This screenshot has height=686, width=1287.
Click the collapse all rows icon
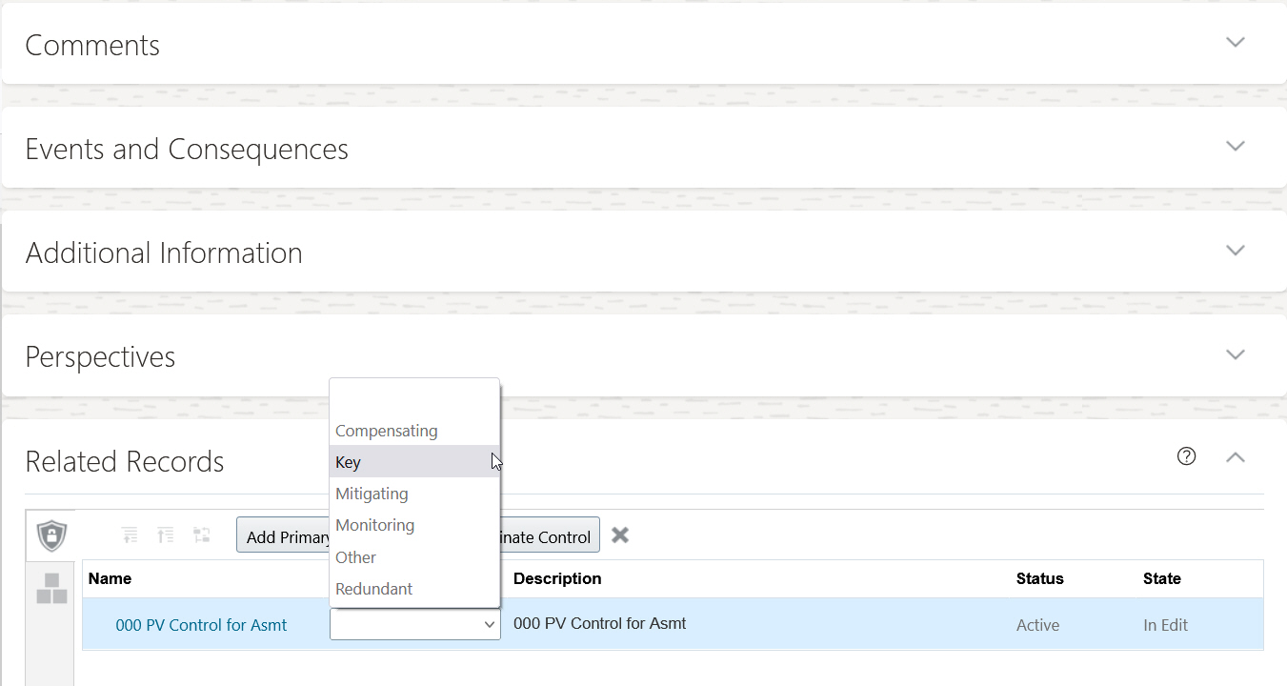tap(130, 535)
